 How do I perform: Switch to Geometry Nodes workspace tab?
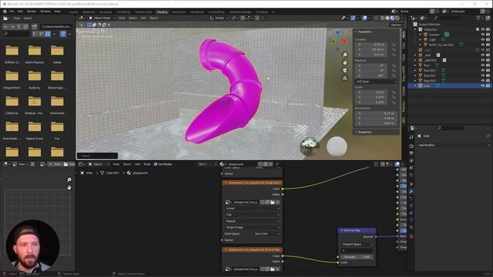point(240,12)
